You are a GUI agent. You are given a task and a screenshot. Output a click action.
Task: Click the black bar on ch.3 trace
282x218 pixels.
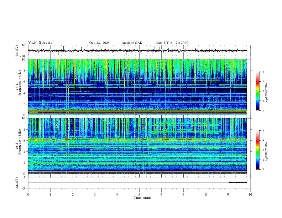point(237,182)
